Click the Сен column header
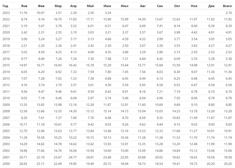The image size is (235, 168). (160, 6)
